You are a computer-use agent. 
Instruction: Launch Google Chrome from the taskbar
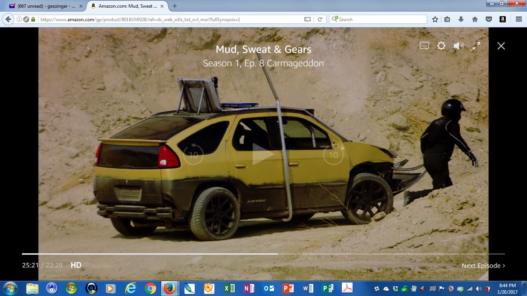tap(150, 288)
